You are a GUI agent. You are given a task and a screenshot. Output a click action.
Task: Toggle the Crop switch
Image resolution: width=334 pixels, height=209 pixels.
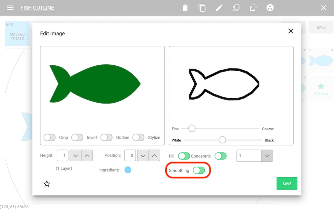pos(49,138)
